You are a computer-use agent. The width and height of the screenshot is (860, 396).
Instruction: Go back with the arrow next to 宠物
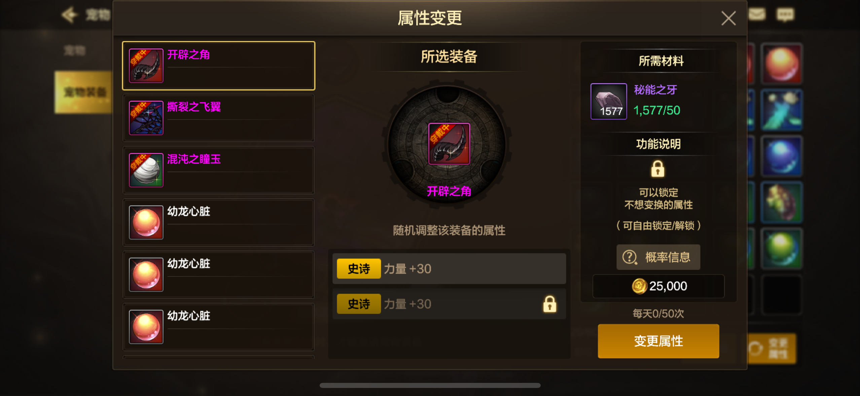[70, 15]
